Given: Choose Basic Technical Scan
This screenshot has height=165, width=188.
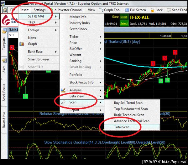Looking at the screenshot, I should click(132, 115).
